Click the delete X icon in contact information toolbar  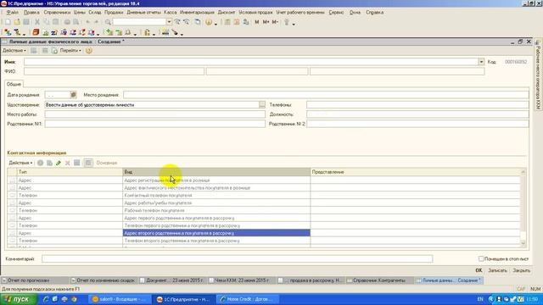click(68, 163)
